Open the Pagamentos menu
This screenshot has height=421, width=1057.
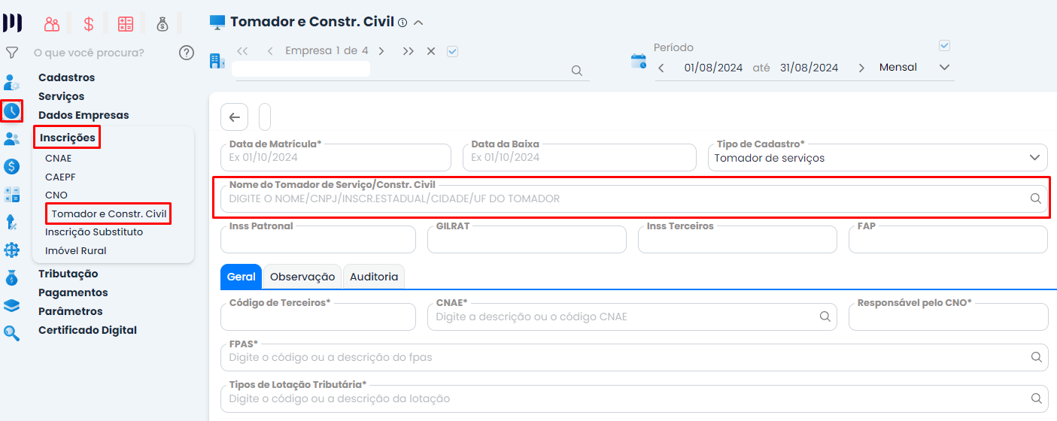(x=73, y=292)
